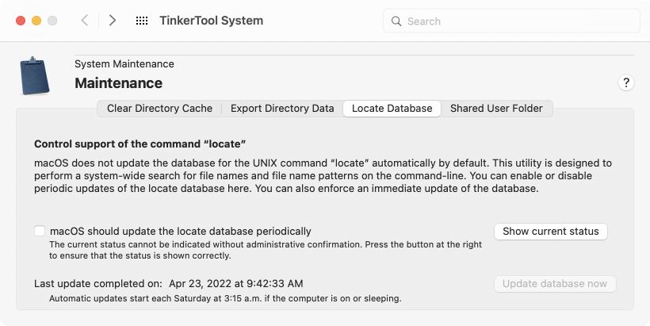Screen dimensions: 650x326
Task: Switch to Clear Directory Cache tab
Action: point(159,108)
